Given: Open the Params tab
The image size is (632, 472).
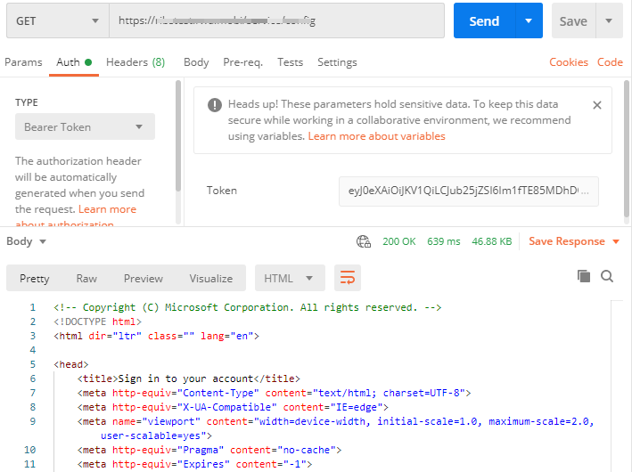Looking at the screenshot, I should tap(23, 62).
